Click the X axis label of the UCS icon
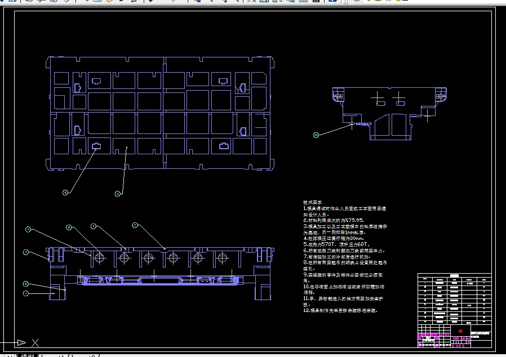This screenshot has width=506, height=357. (35, 342)
